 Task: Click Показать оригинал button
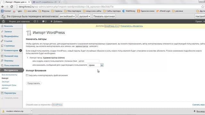pos(104,16)
